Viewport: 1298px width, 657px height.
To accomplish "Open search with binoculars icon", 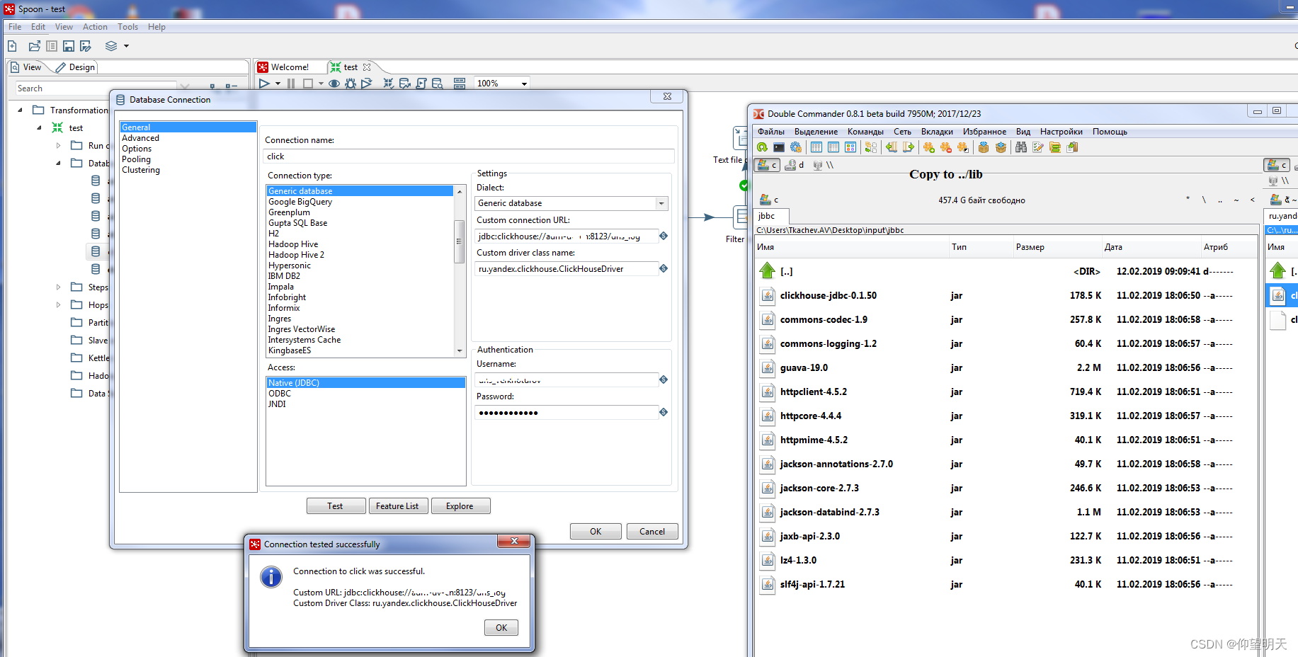I will pyautogui.click(x=1021, y=147).
